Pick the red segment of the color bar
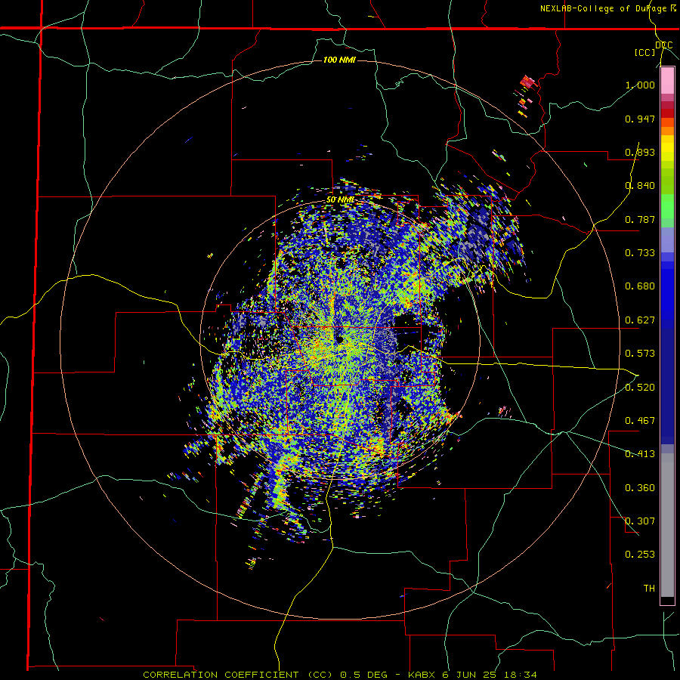This screenshot has height=680, width=680. click(667, 113)
